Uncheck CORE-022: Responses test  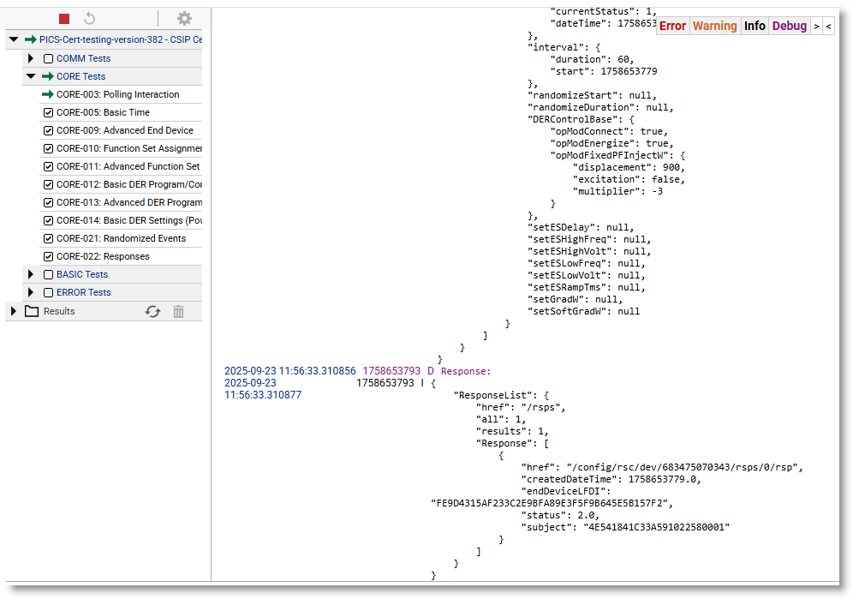pos(48,256)
